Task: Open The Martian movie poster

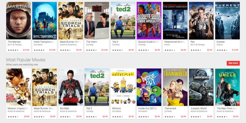Action: click(18, 20)
